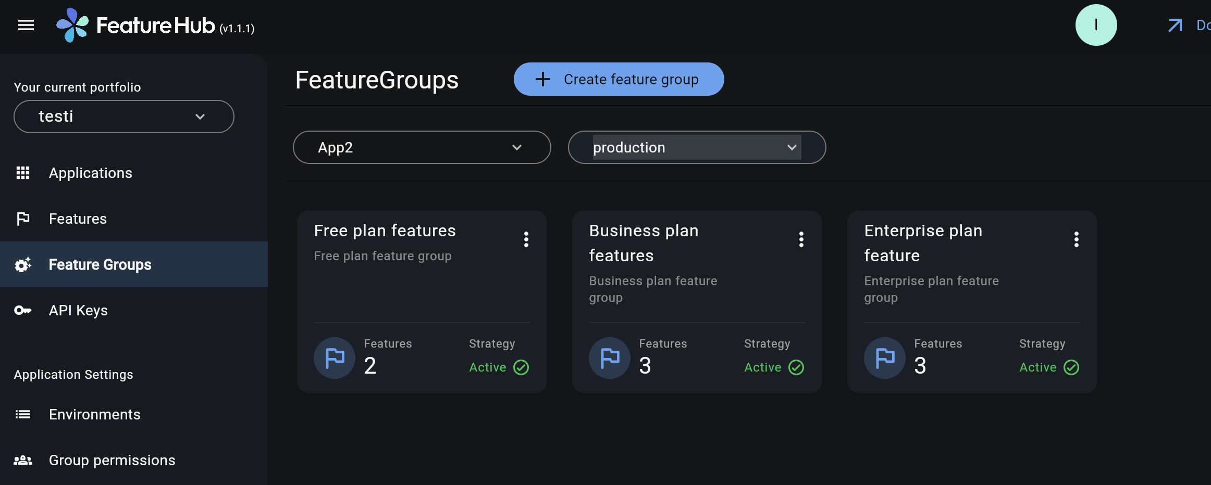Open the navigation hamburger menu
This screenshot has width=1211, height=485.
pyautogui.click(x=26, y=25)
